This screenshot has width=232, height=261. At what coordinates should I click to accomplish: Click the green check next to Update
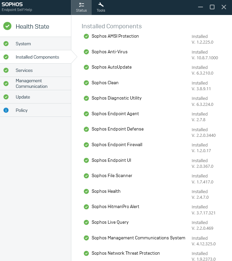(6, 97)
